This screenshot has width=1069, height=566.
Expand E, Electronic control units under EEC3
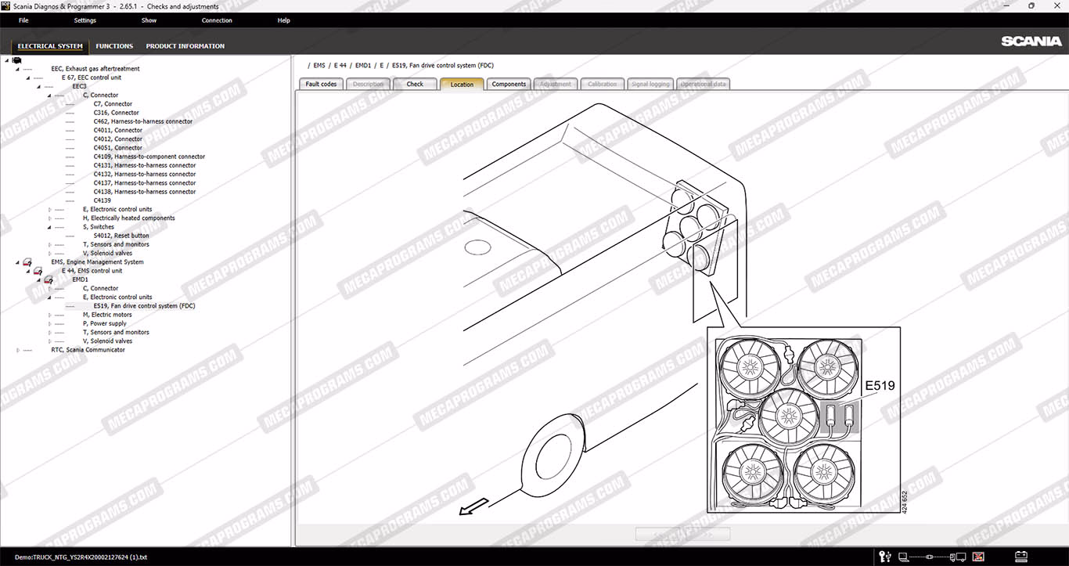(x=49, y=210)
